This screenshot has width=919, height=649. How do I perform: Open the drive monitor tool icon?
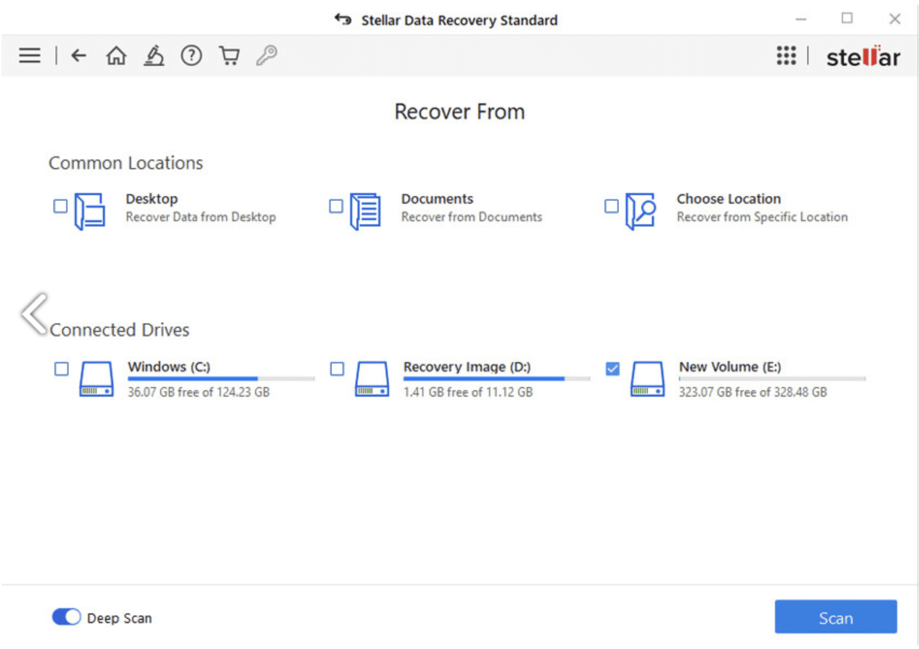click(154, 55)
